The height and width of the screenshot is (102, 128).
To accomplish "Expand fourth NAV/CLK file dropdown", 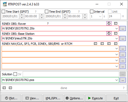I will [x=117, y=66].
